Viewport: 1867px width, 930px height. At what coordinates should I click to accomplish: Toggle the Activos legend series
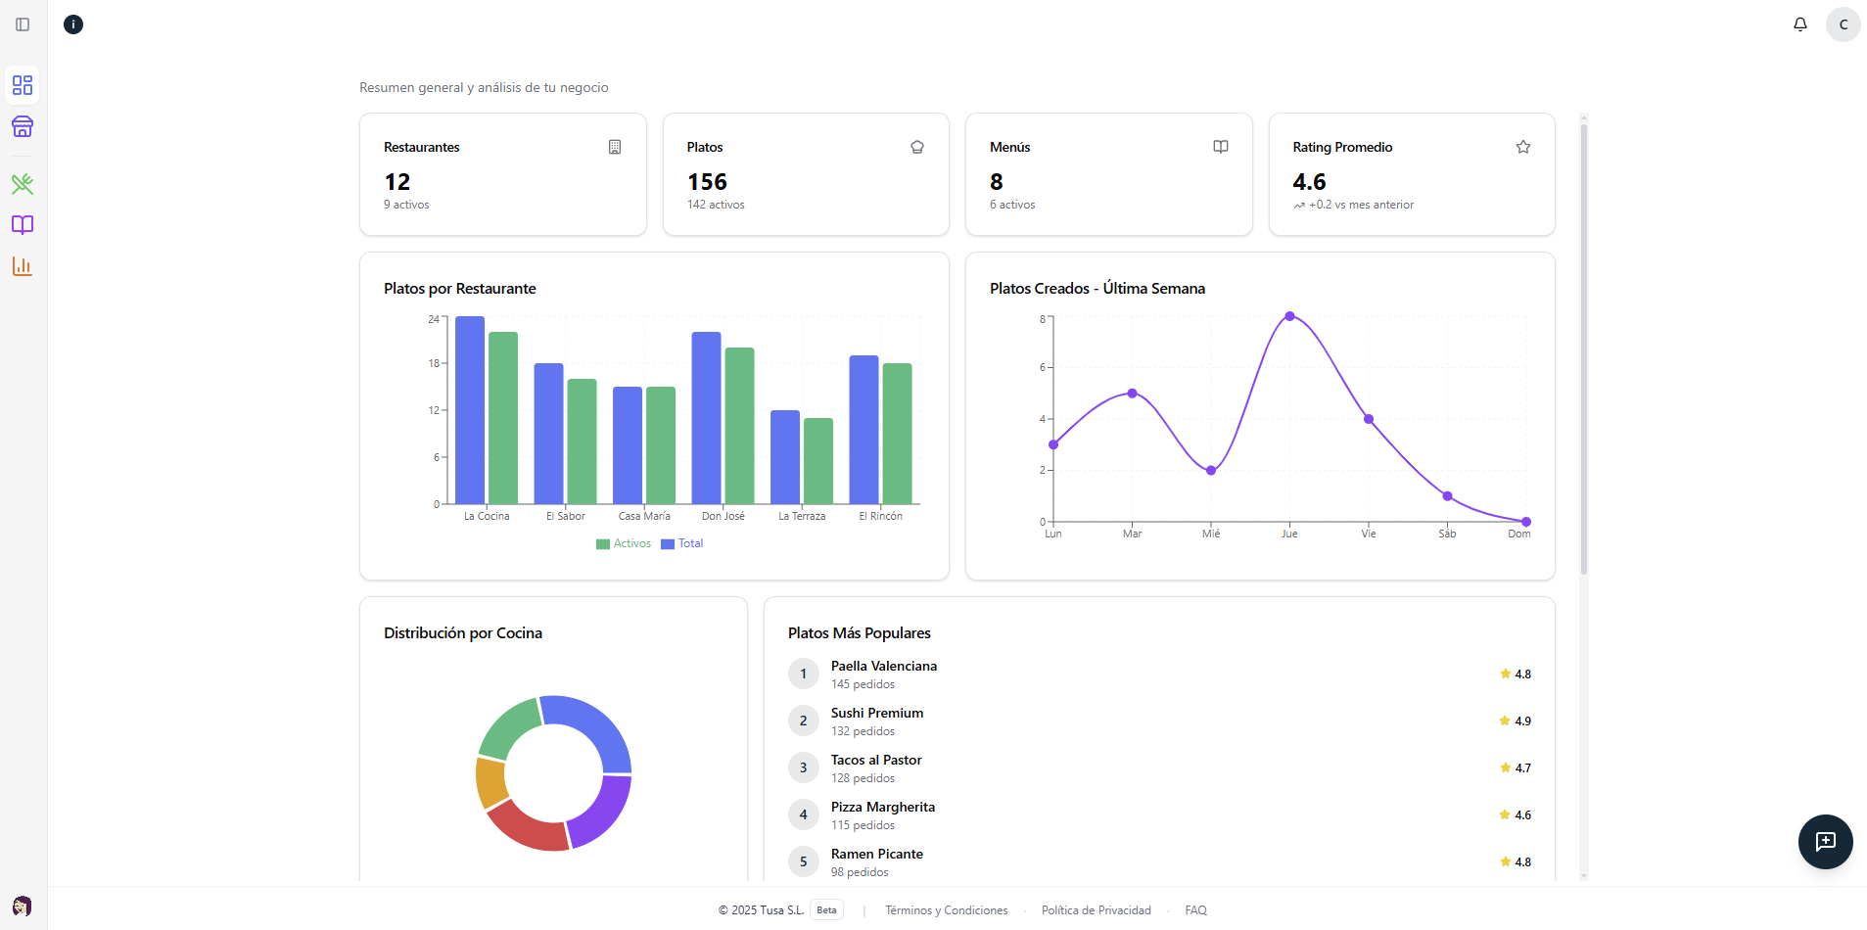click(624, 544)
